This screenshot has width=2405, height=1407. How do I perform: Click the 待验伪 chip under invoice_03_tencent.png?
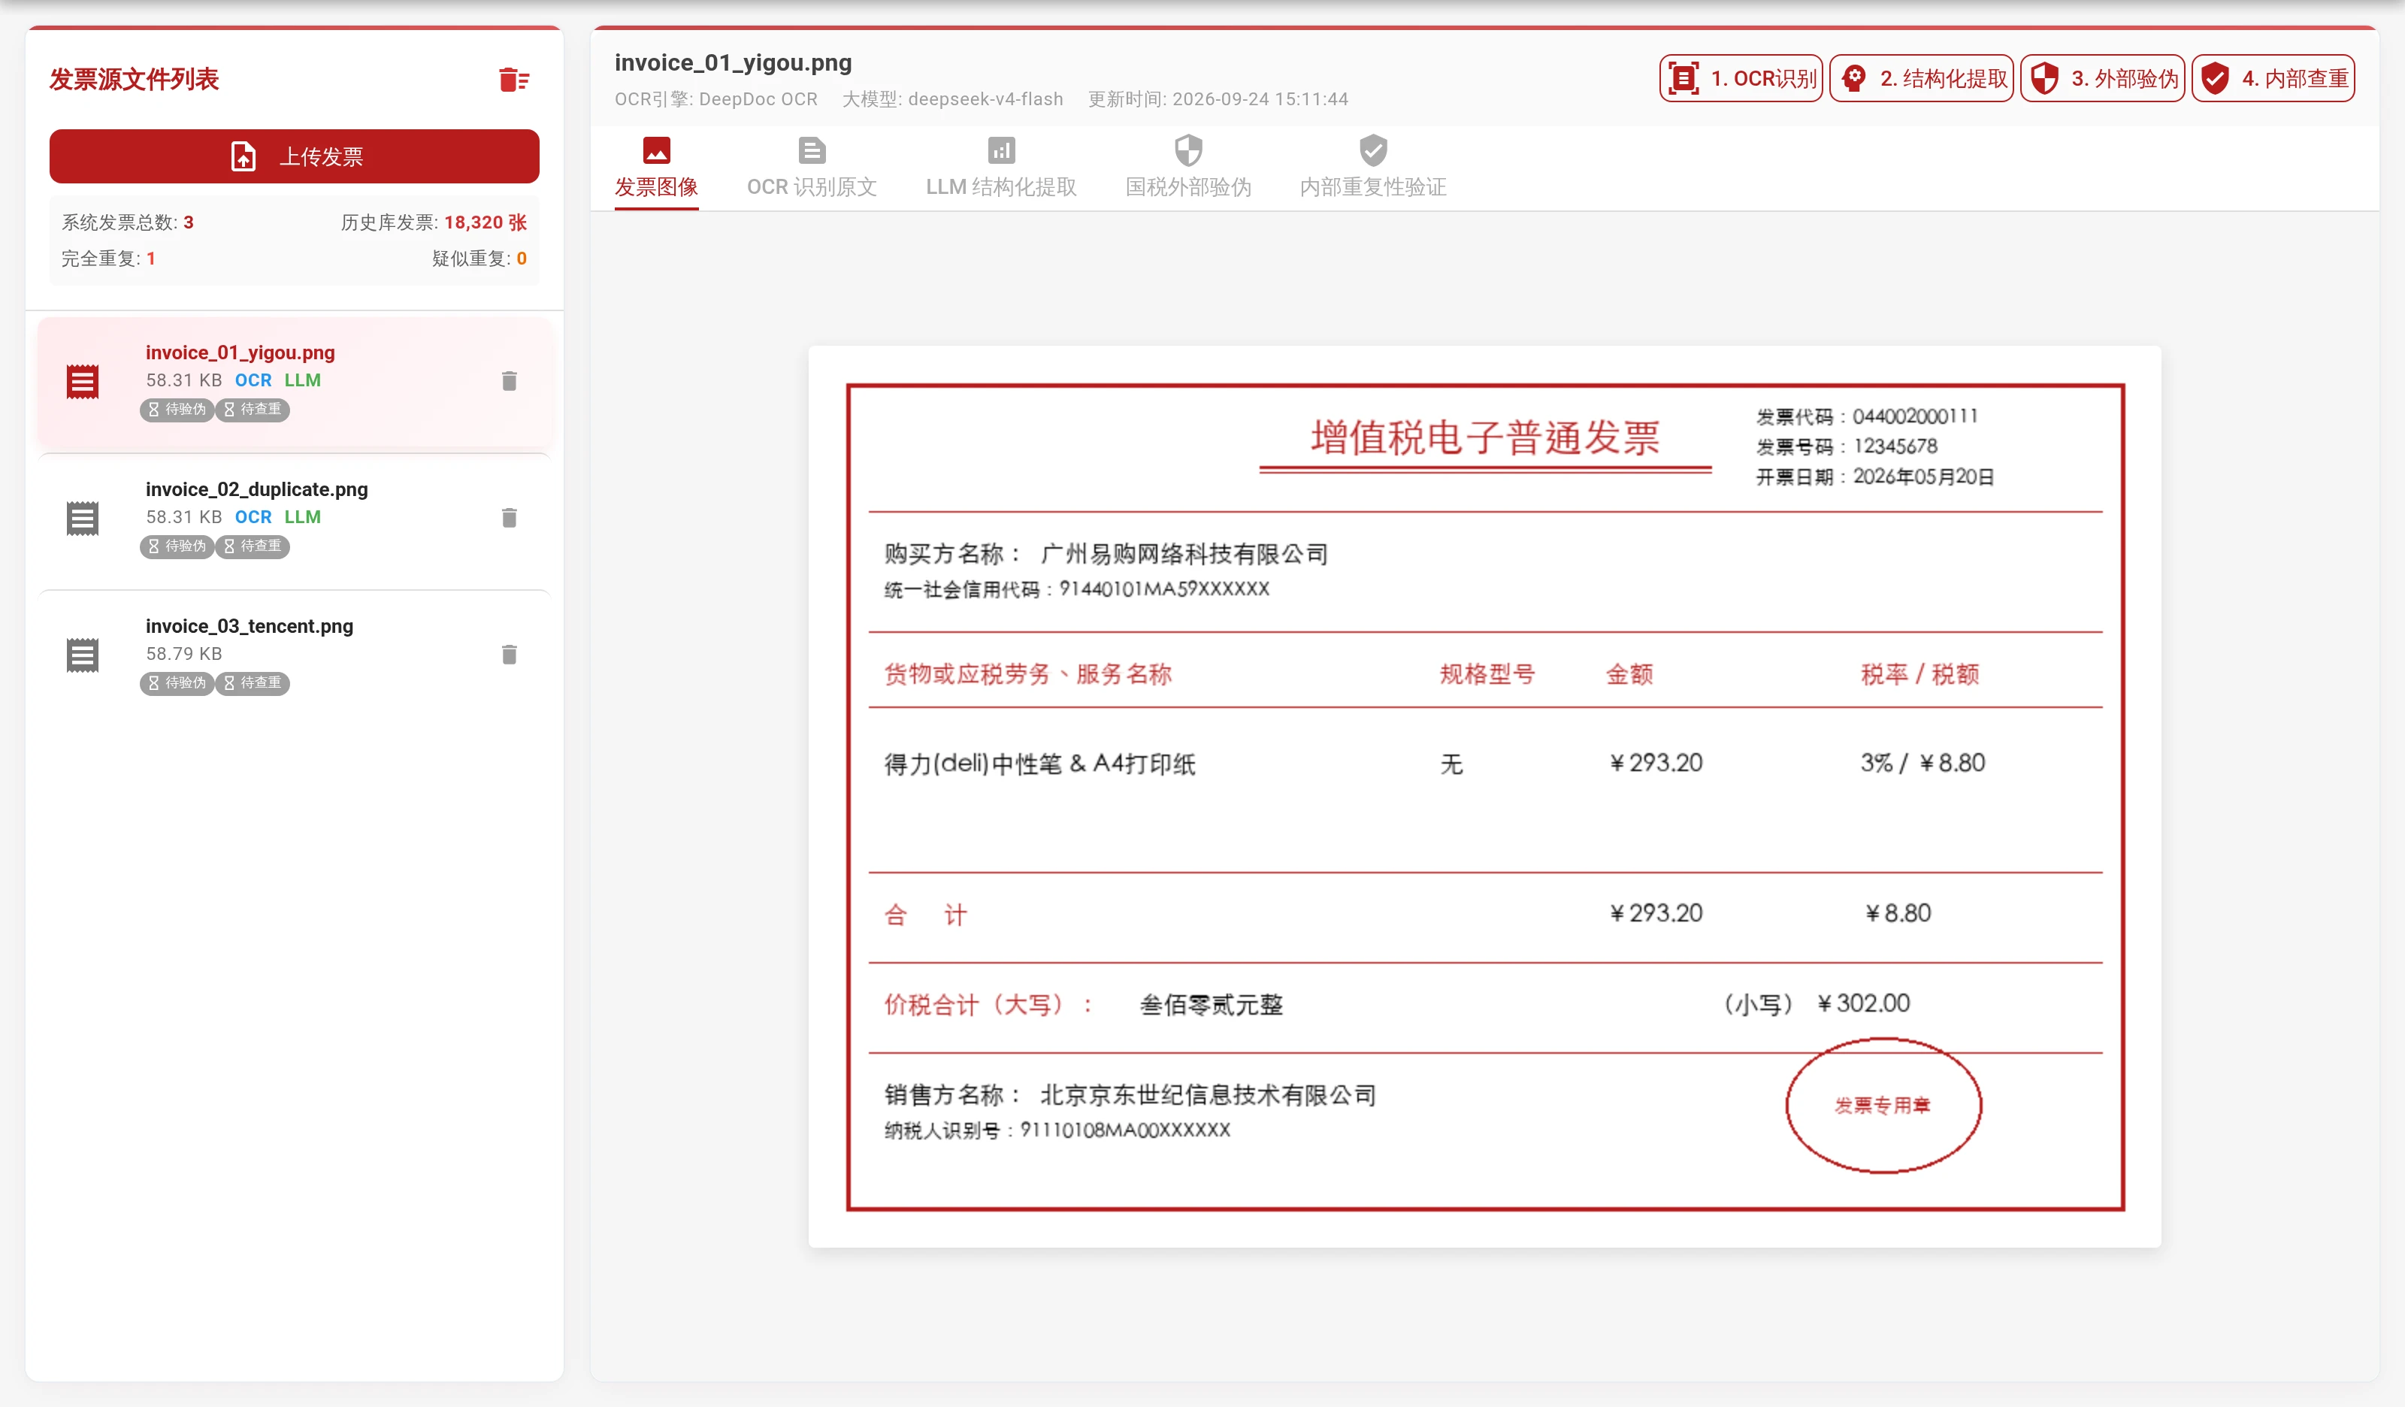pyautogui.click(x=177, y=682)
